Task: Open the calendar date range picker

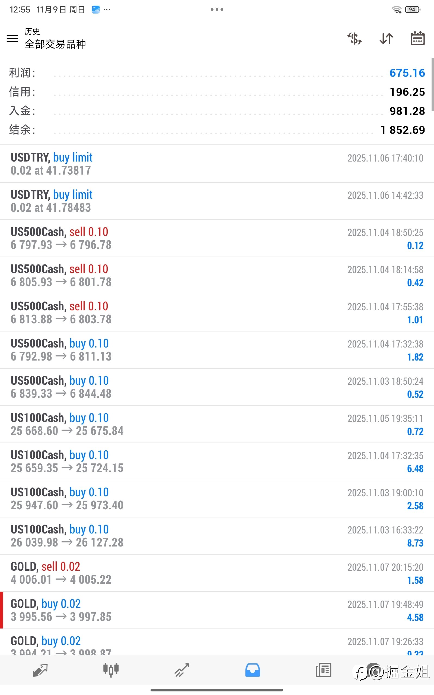Action: click(x=417, y=39)
